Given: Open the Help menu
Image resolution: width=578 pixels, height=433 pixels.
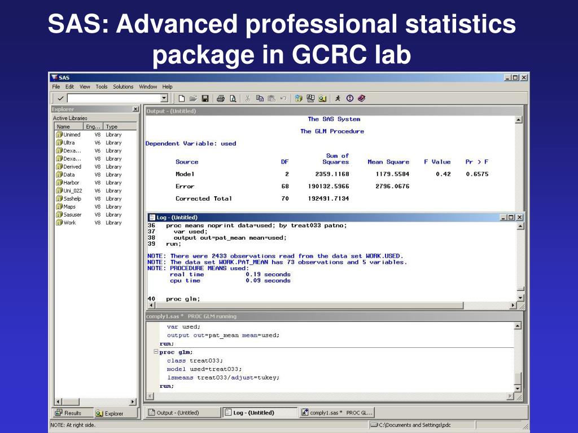Looking at the screenshot, I should point(167,86).
